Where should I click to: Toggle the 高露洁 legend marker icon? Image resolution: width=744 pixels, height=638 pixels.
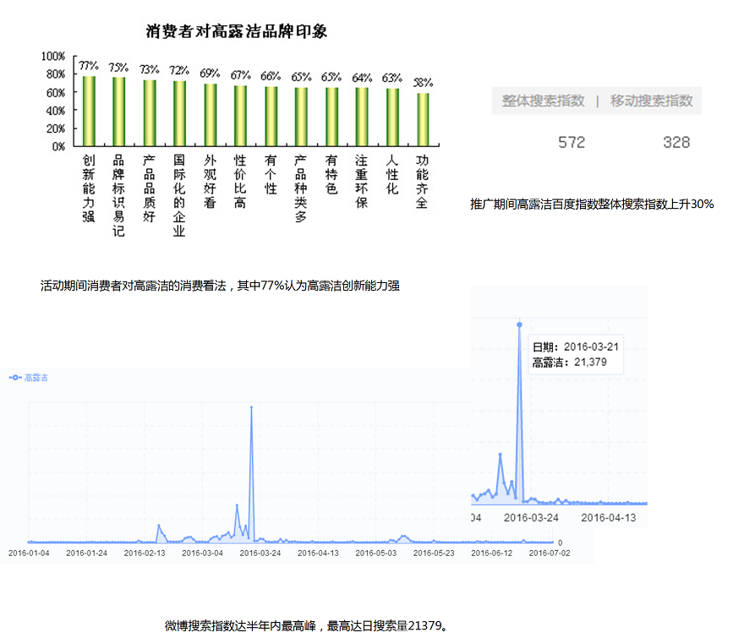click(15, 378)
